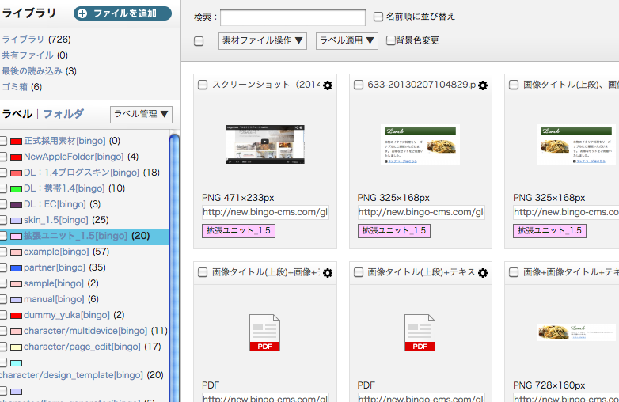Image resolution: width=619 pixels, height=402 pixels.
Task: Select the スクリーンショット file checkbox
Action: click(203, 85)
